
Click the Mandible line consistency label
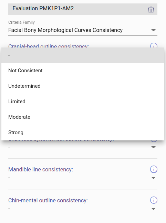click(x=41, y=169)
